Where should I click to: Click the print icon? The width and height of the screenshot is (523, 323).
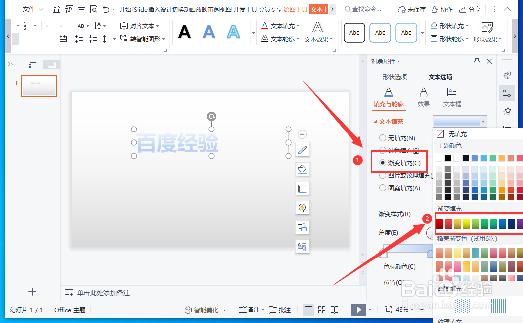tap(81, 9)
